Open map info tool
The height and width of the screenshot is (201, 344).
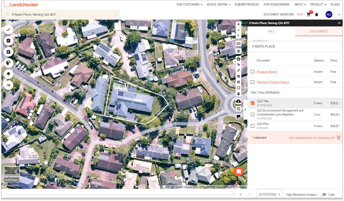click(239, 59)
